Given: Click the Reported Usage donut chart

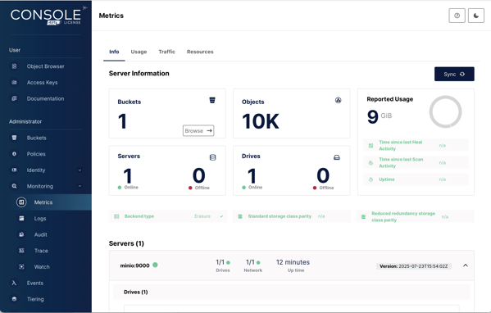Looking at the screenshot, I should 445,111.
